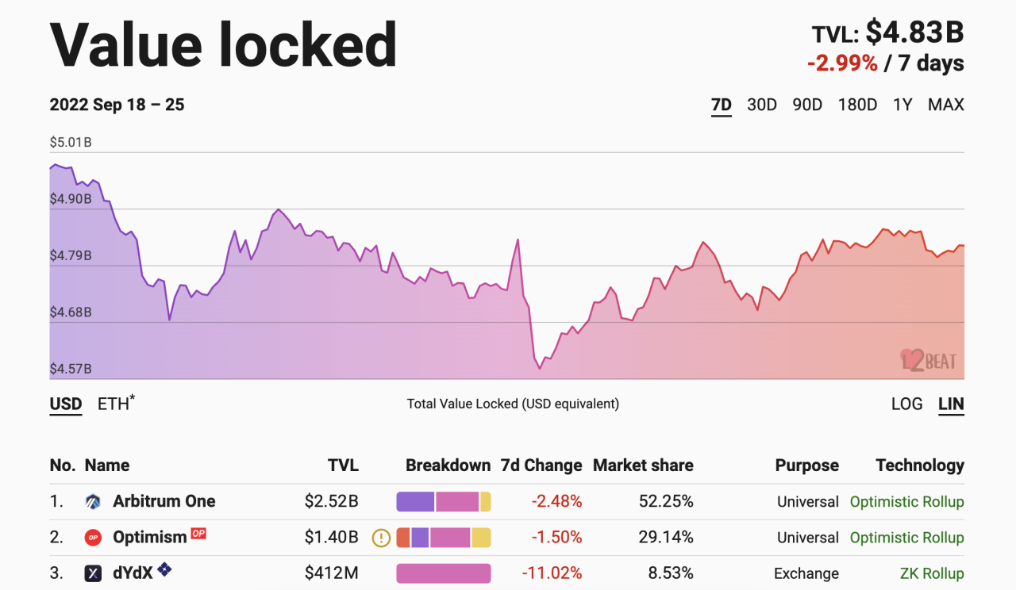Click the 52.25% market share value
The width and height of the screenshot is (1016, 590).
click(666, 502)
